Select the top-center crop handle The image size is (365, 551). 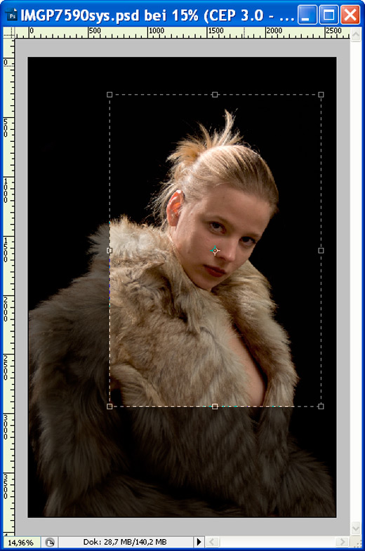click(215, 95)
